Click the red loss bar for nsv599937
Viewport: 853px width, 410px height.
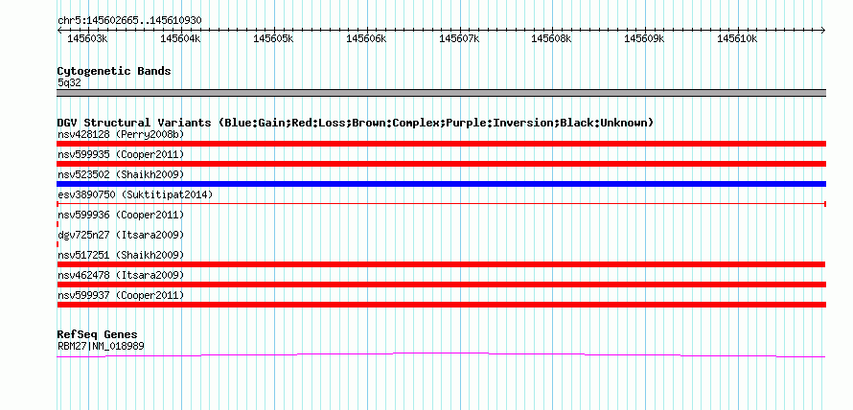point(441,305)
